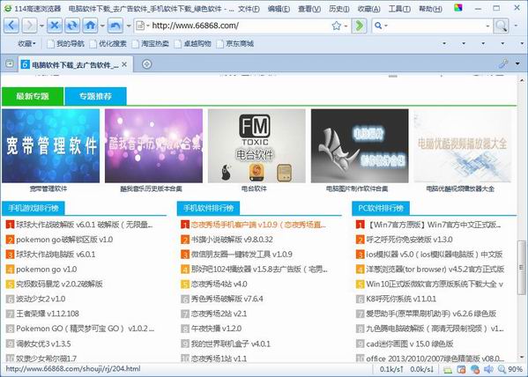This screenshot has height=377, width=528.
Task: Open the colorful skin icon in title bar
Action: (x=458, y=7)
